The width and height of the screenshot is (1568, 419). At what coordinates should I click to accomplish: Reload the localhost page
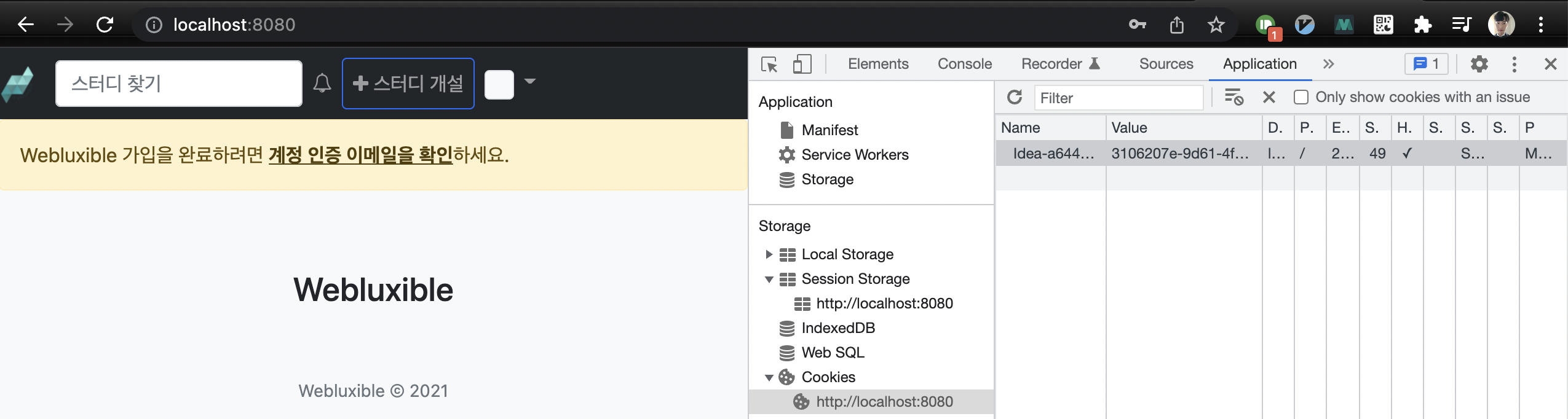105,25
